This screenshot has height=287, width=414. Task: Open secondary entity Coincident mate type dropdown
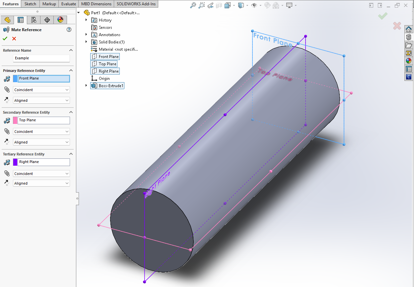(41, 132)
